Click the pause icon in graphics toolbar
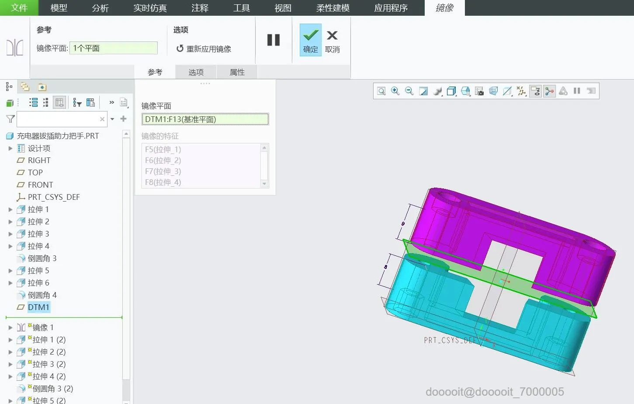This screenshot has height=404, width=634. (577, 91)
